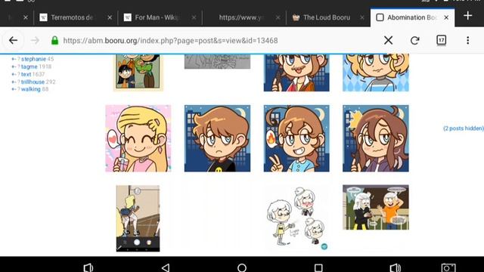This screenshot has height=272, width=484.
Task: Open the walking tag link
Action: [x=30, y=89]
